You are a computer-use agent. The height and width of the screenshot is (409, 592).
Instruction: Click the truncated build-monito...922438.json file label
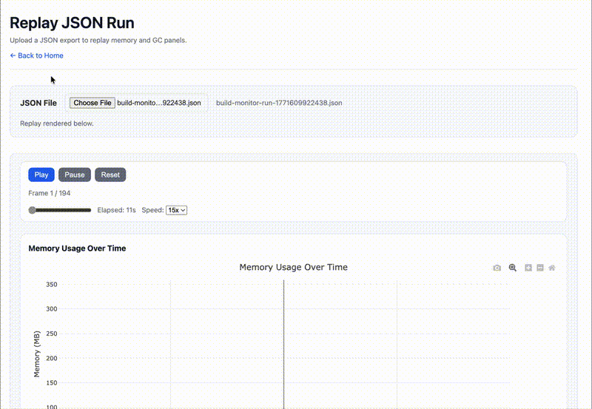point(159,103)
